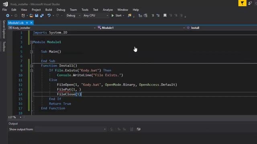Screen dimensions: 257x144
Task: Click the Navigate Forward toolbar arrow
Action: 16,16
